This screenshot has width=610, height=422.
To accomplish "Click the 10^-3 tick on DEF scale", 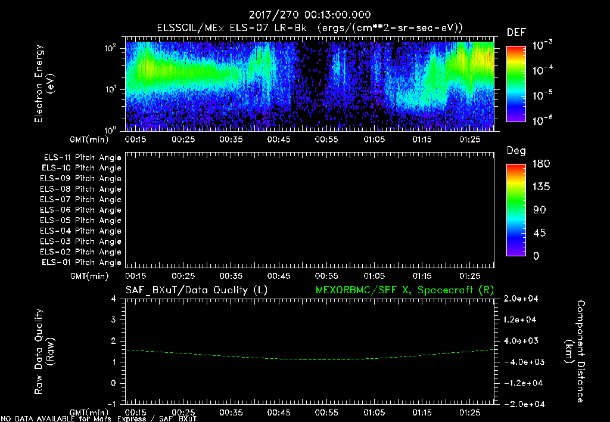I will (x=542, y=45).
